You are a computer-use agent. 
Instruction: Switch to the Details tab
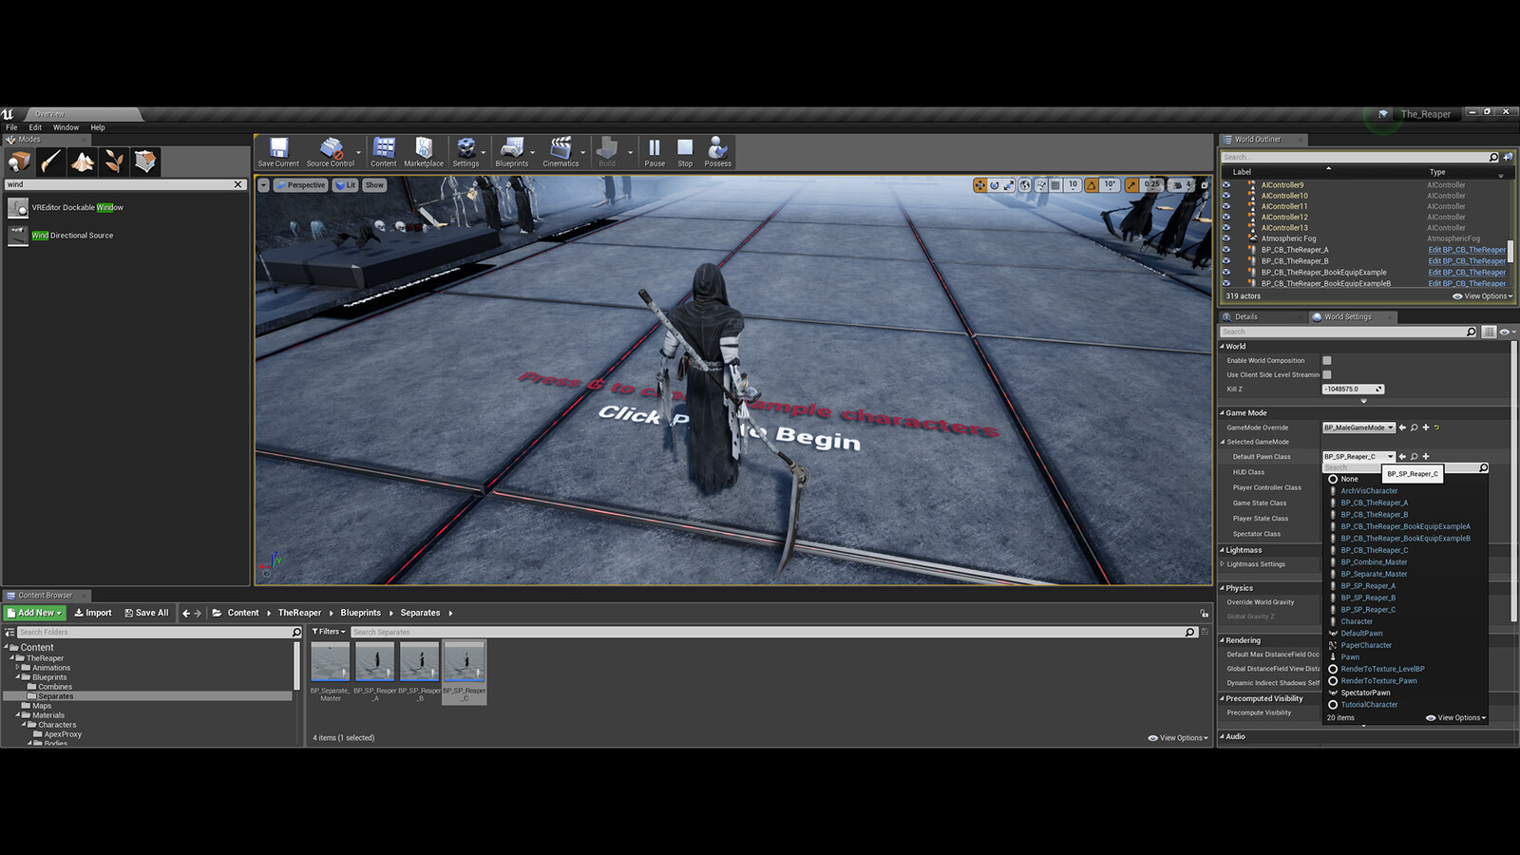click(1245, 317)
